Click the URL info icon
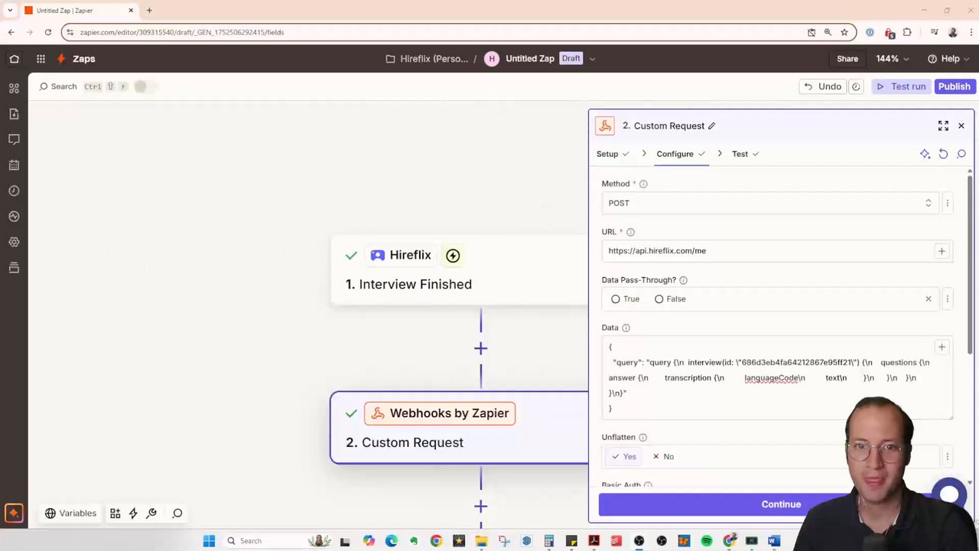Screen dimensions: 979x551 tap(630, 232)
